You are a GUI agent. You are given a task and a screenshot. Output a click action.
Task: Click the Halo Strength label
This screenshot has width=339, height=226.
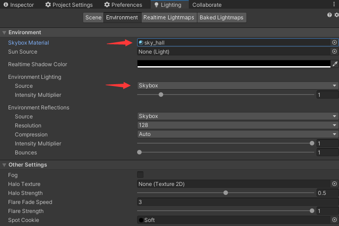[25, 193]
